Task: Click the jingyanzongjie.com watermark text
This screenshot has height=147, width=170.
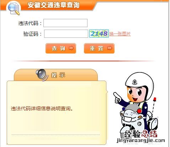Action: pos(141,141)
